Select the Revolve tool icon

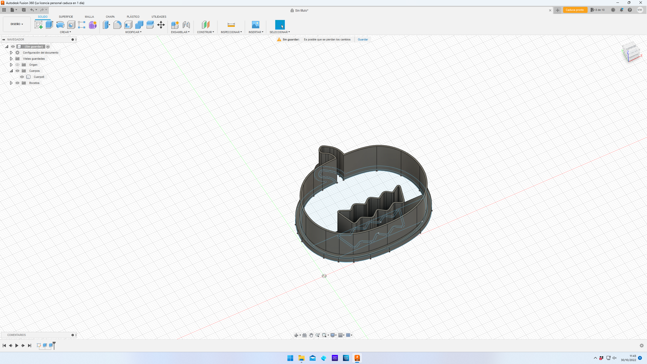point(60,25)
